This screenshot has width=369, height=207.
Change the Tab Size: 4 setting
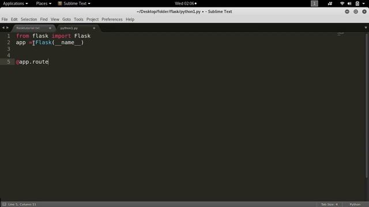[329, 205]
